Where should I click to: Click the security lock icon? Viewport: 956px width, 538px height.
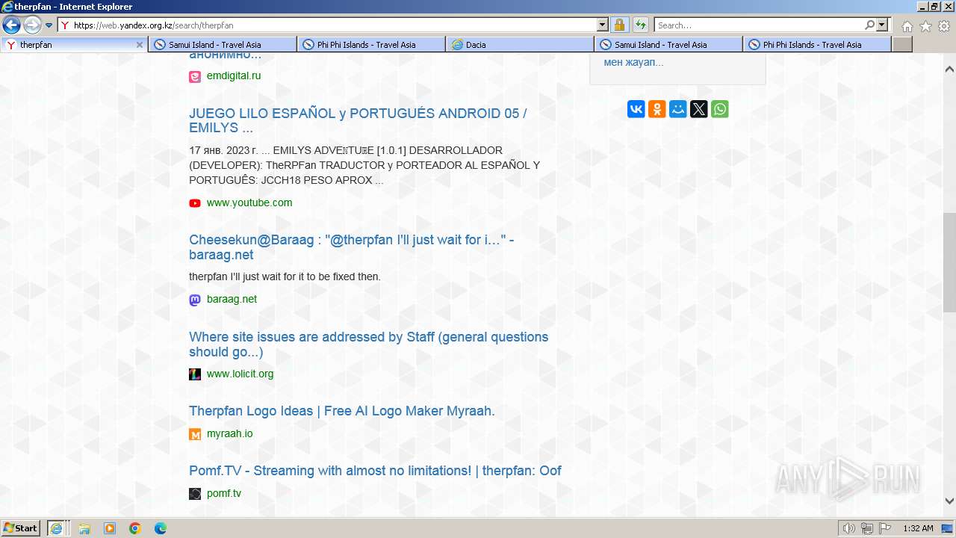point(620,25)
